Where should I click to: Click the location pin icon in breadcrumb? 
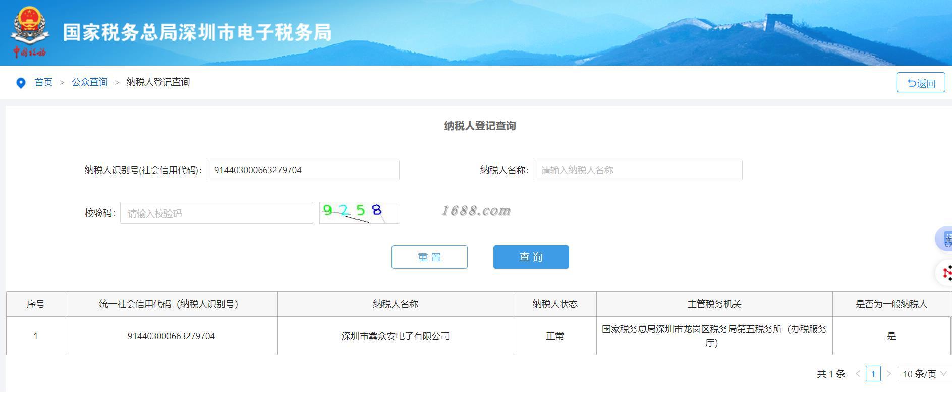(x=21, y=83)
